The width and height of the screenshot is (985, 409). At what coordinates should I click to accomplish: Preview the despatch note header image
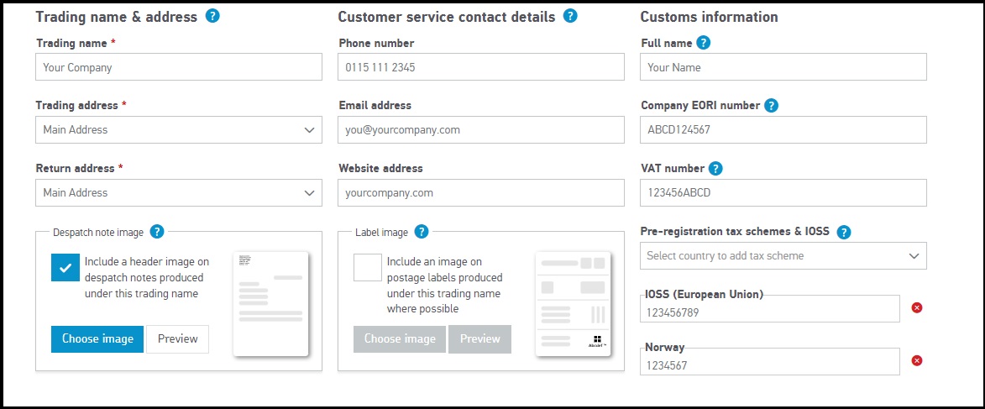point(177,339)
